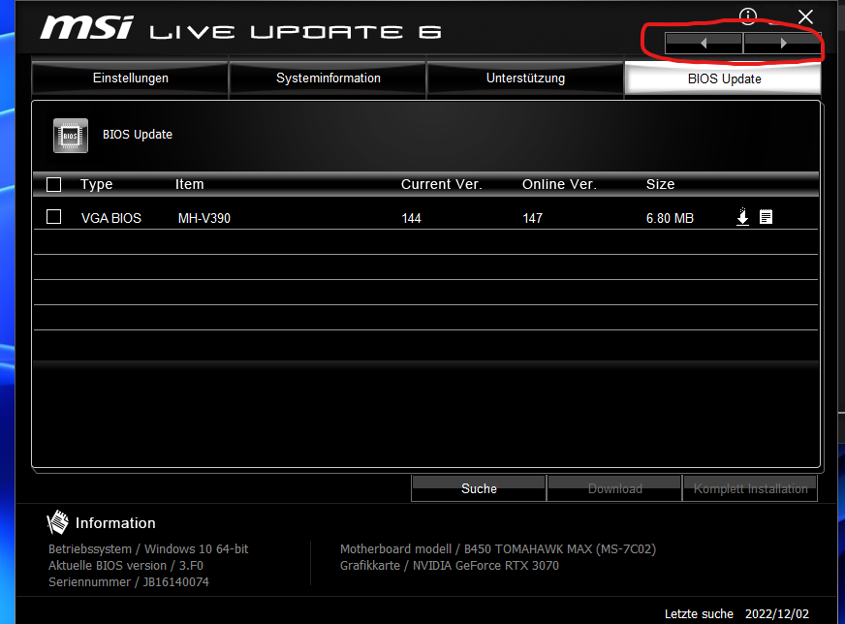Click the Motherboard modell B450 TOMAHAWK MAX line

(498, 549)
